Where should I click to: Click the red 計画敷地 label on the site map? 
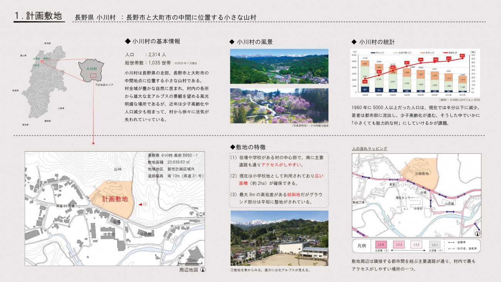click(115, 199)
